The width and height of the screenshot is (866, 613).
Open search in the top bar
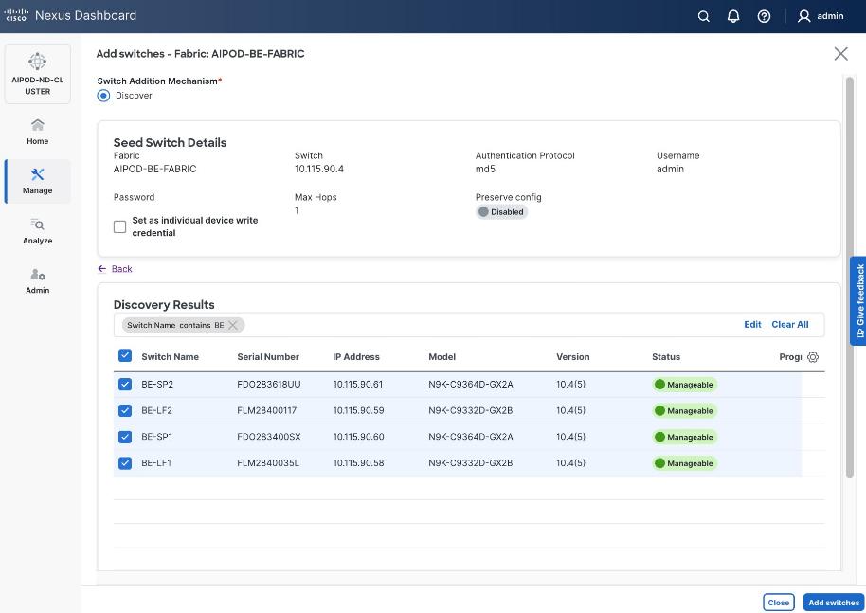click(x=703, y=16)
